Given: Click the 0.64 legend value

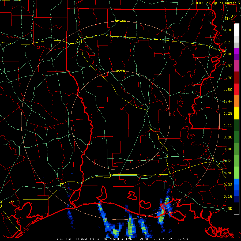Looking at the screenshot, I should [228, 161].
